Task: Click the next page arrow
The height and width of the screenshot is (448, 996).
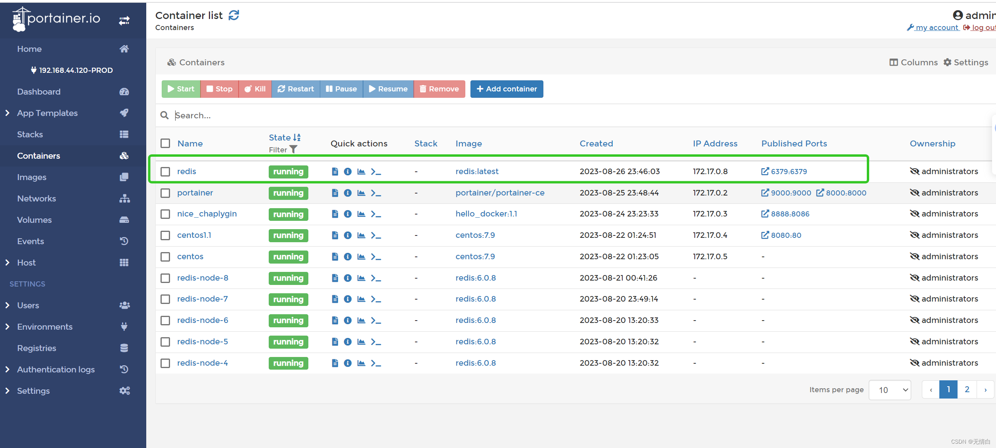Action: [985, 390]
